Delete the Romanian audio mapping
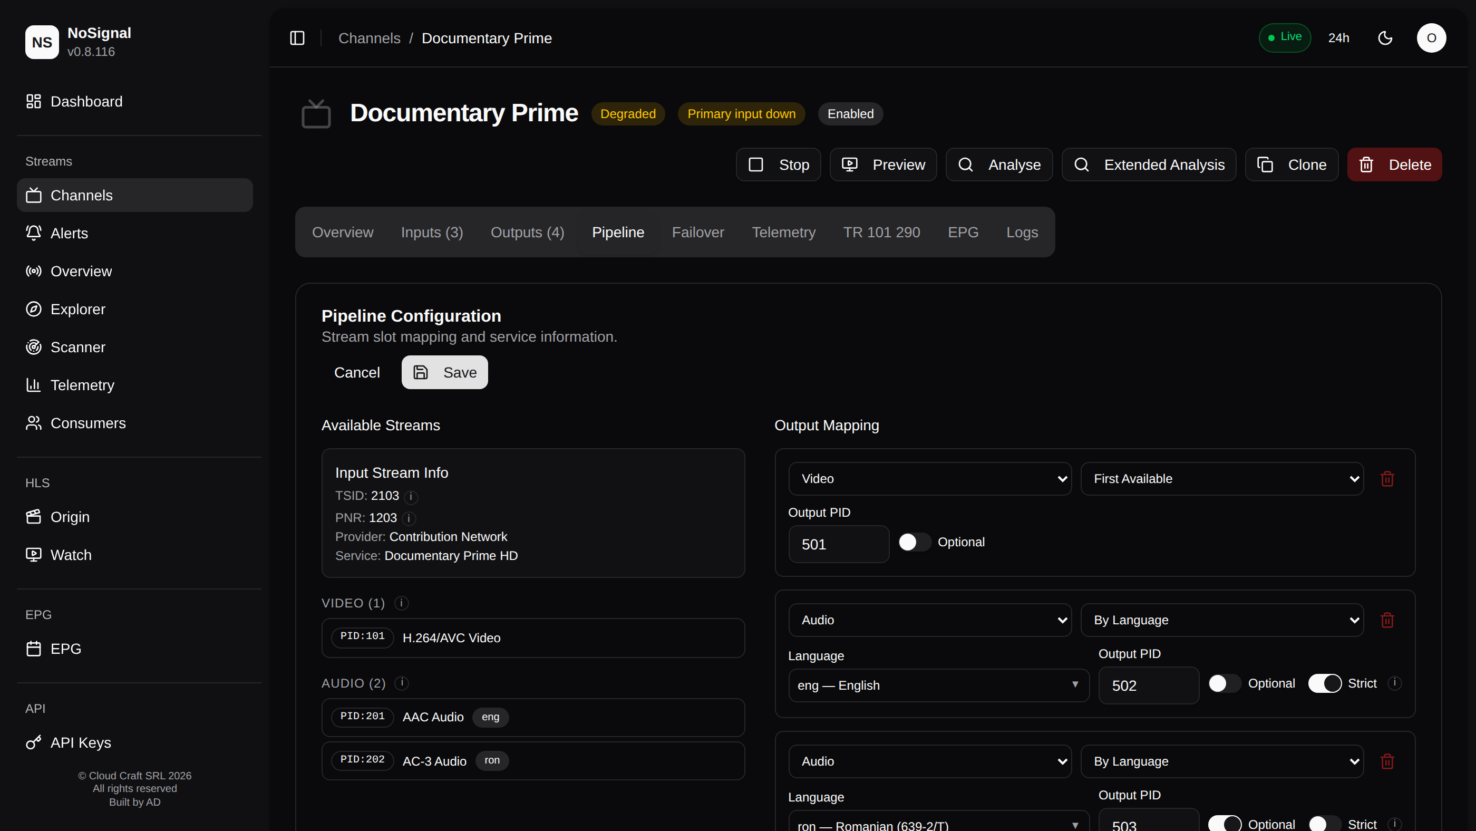1476x831 pixels. [1387, 761]
